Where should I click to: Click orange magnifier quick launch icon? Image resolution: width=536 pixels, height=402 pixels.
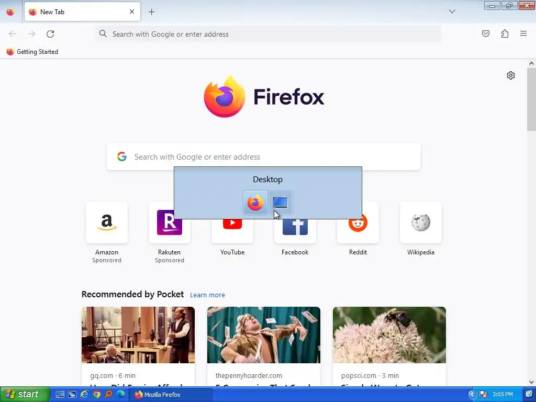click(x=108, y=395)
